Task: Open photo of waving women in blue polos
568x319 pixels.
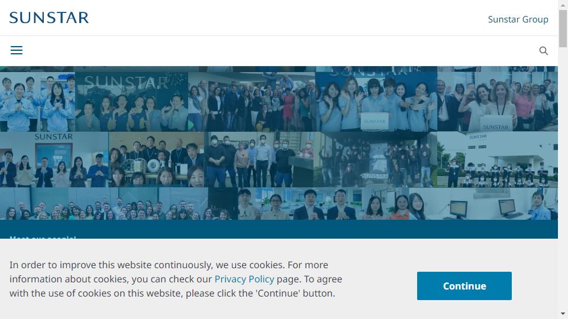Action: (x=376, y=102)
